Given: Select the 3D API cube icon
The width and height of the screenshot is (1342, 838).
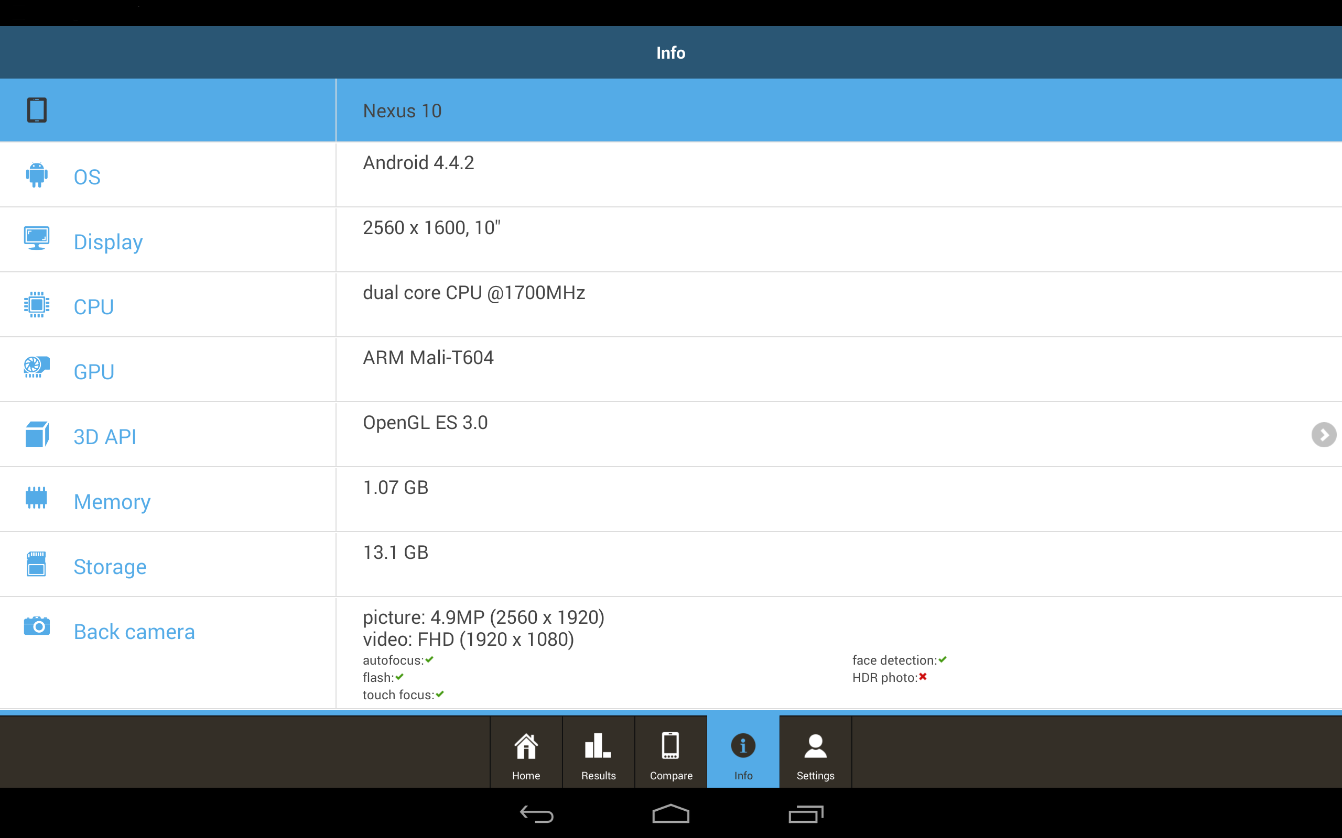Looking at the screenshot, I should pos(36,434).
